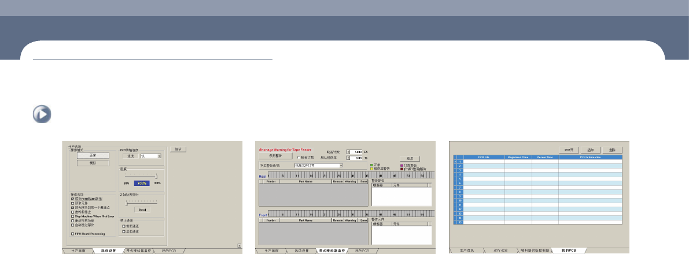Enable Stop Machine When Pick Error checkbox
Image resolution: width=689 pixels, height=254 pixels.
point(72,216)
